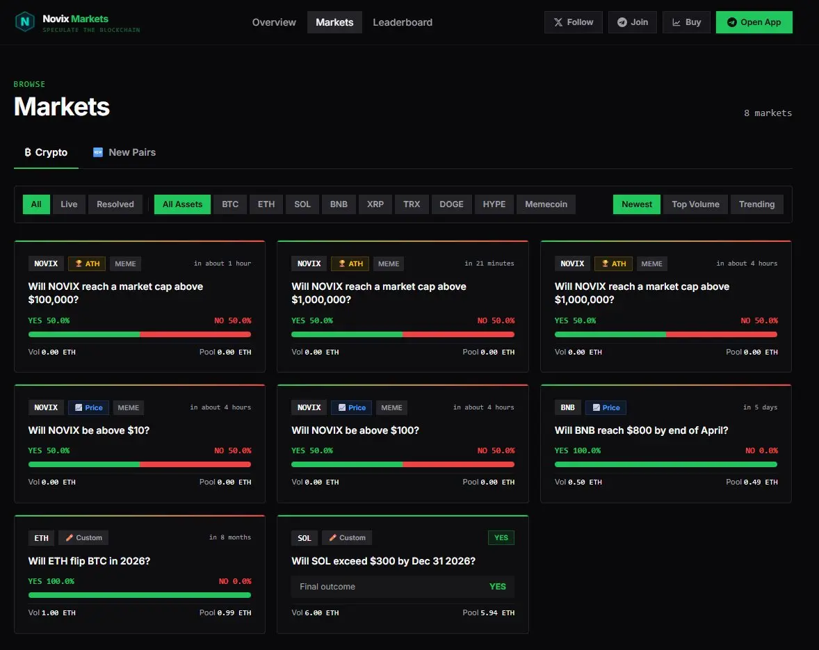
Task: Filter markets by XRP asset
Action: tap(375, 204)
